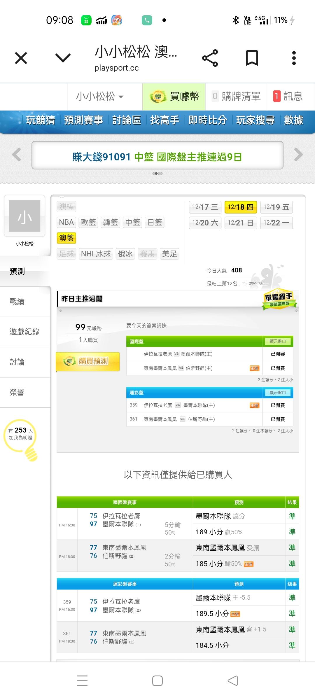Go to next banner with right arrow
The image size is (315, 700).
[x=298, y=155]
